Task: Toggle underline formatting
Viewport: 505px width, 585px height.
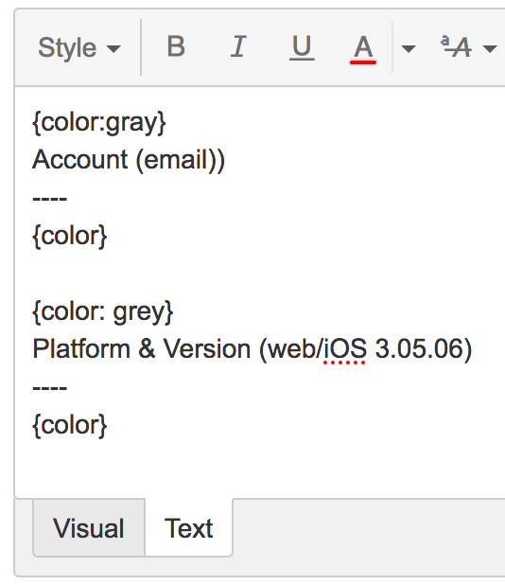Action: point(302,47)
